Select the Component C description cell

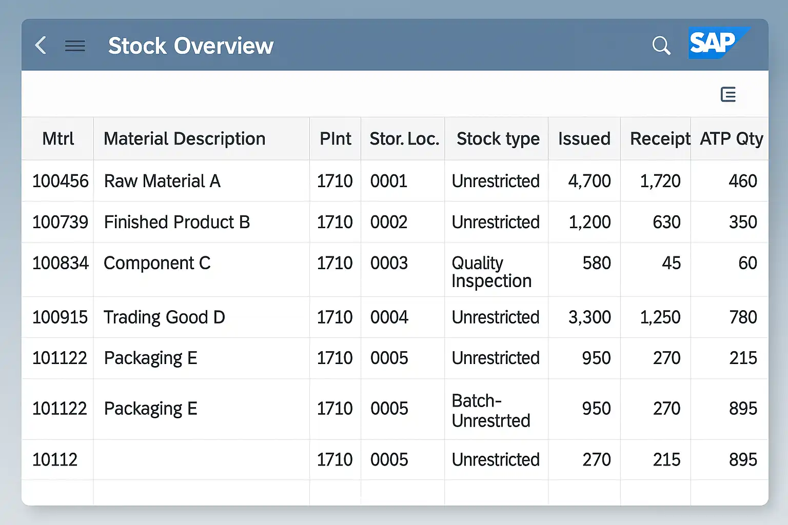[157, 263]
